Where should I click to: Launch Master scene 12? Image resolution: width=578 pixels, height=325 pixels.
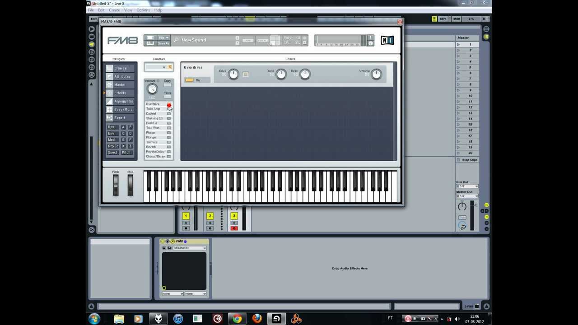tap(458, 107)
